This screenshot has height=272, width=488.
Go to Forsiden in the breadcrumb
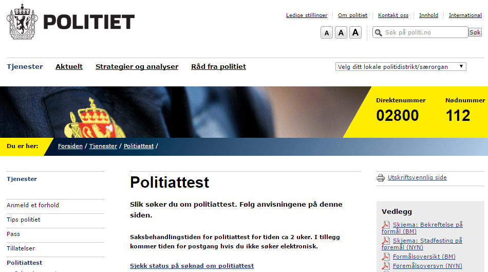tap(70, 146)
